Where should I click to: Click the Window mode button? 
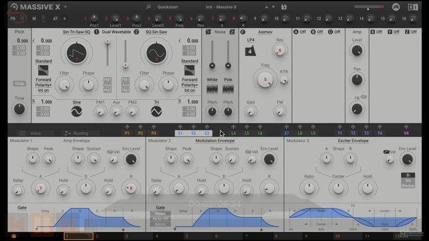pyautogui.click(x=408, y=186)
